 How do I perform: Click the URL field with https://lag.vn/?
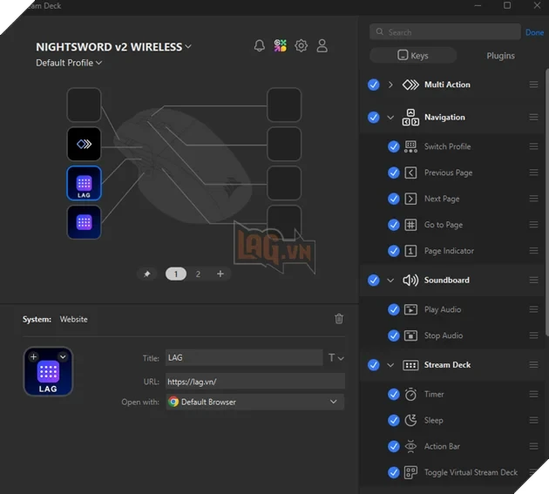click(x=254, y=382)
